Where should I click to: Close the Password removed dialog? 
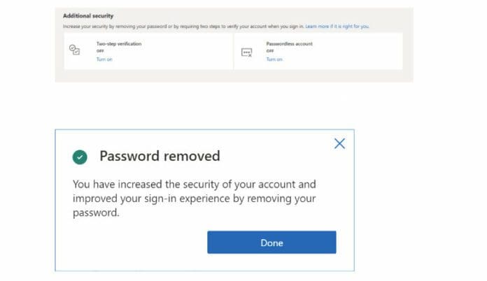339,143
